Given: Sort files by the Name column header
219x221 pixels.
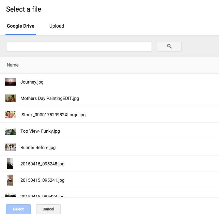Looking at the screenshot, I should (13, 65).
